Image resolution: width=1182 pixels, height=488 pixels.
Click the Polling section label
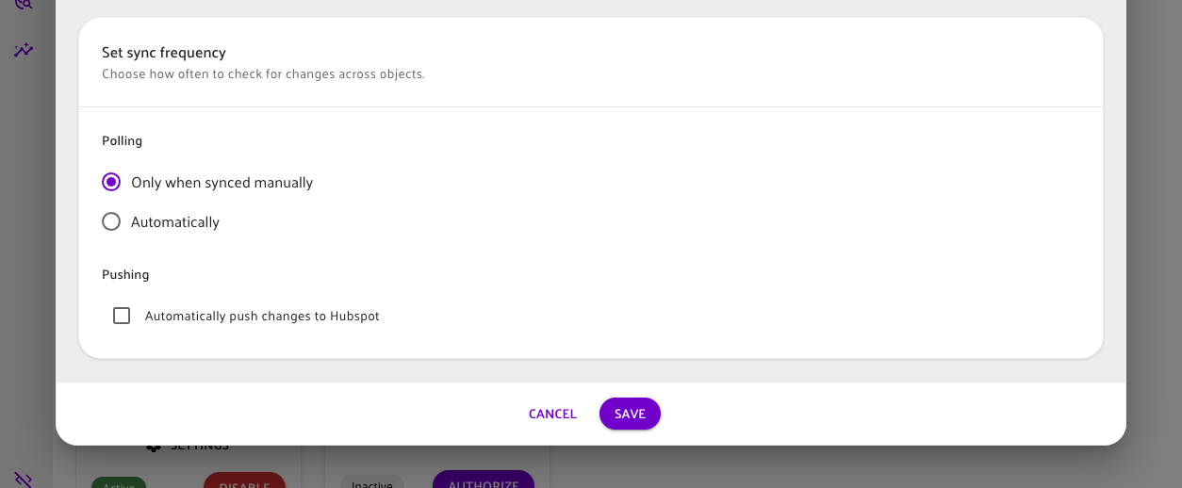pos(123,141)
